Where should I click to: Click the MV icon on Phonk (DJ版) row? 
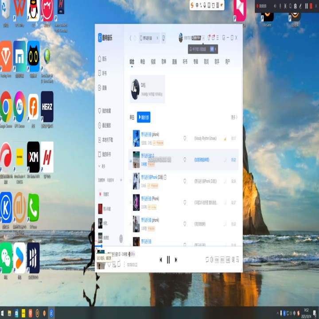[x=165, y=177]
